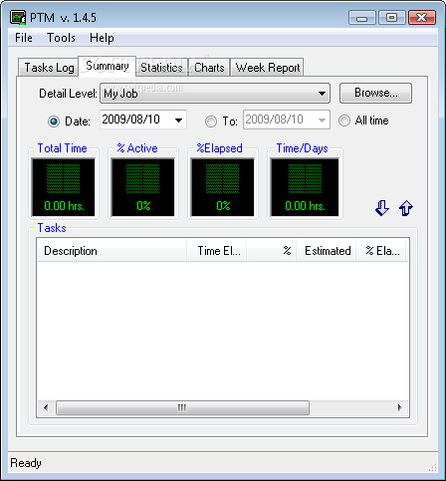This screenshot has height=481, width=446.
Task: Close the PTM window
Action: point(422,18)
